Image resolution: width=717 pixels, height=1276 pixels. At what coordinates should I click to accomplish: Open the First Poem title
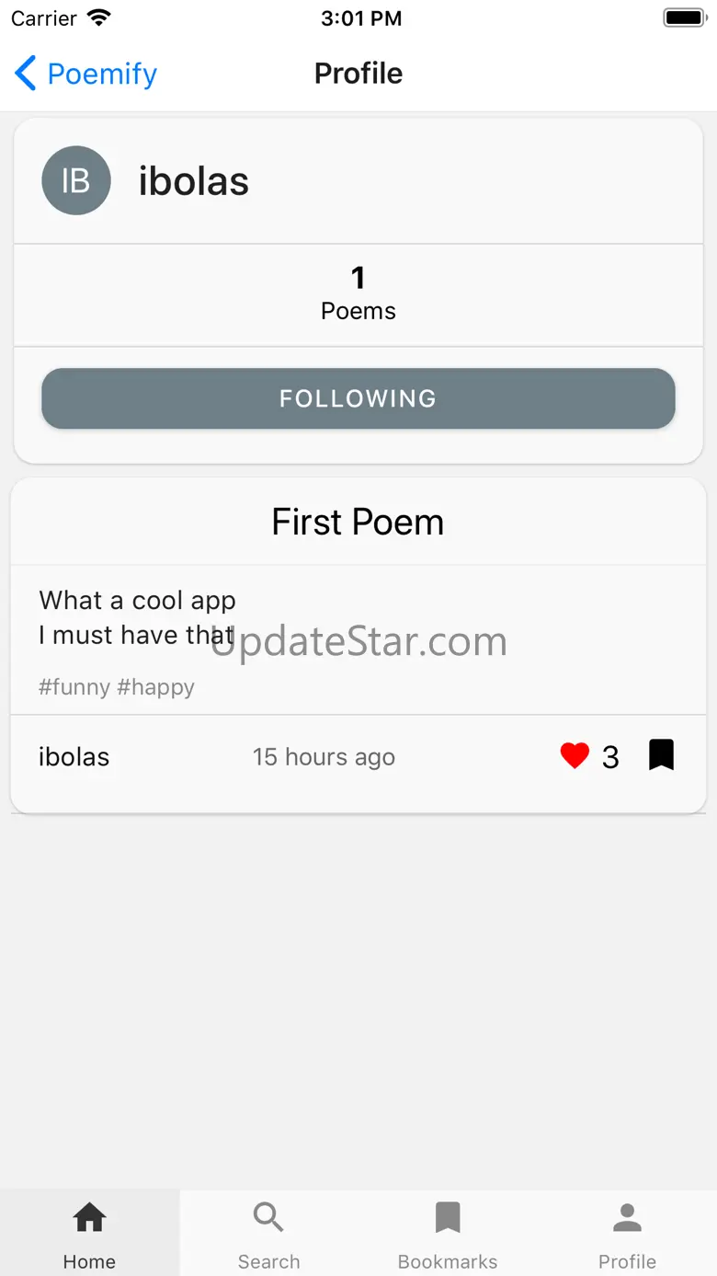point(358,523)
